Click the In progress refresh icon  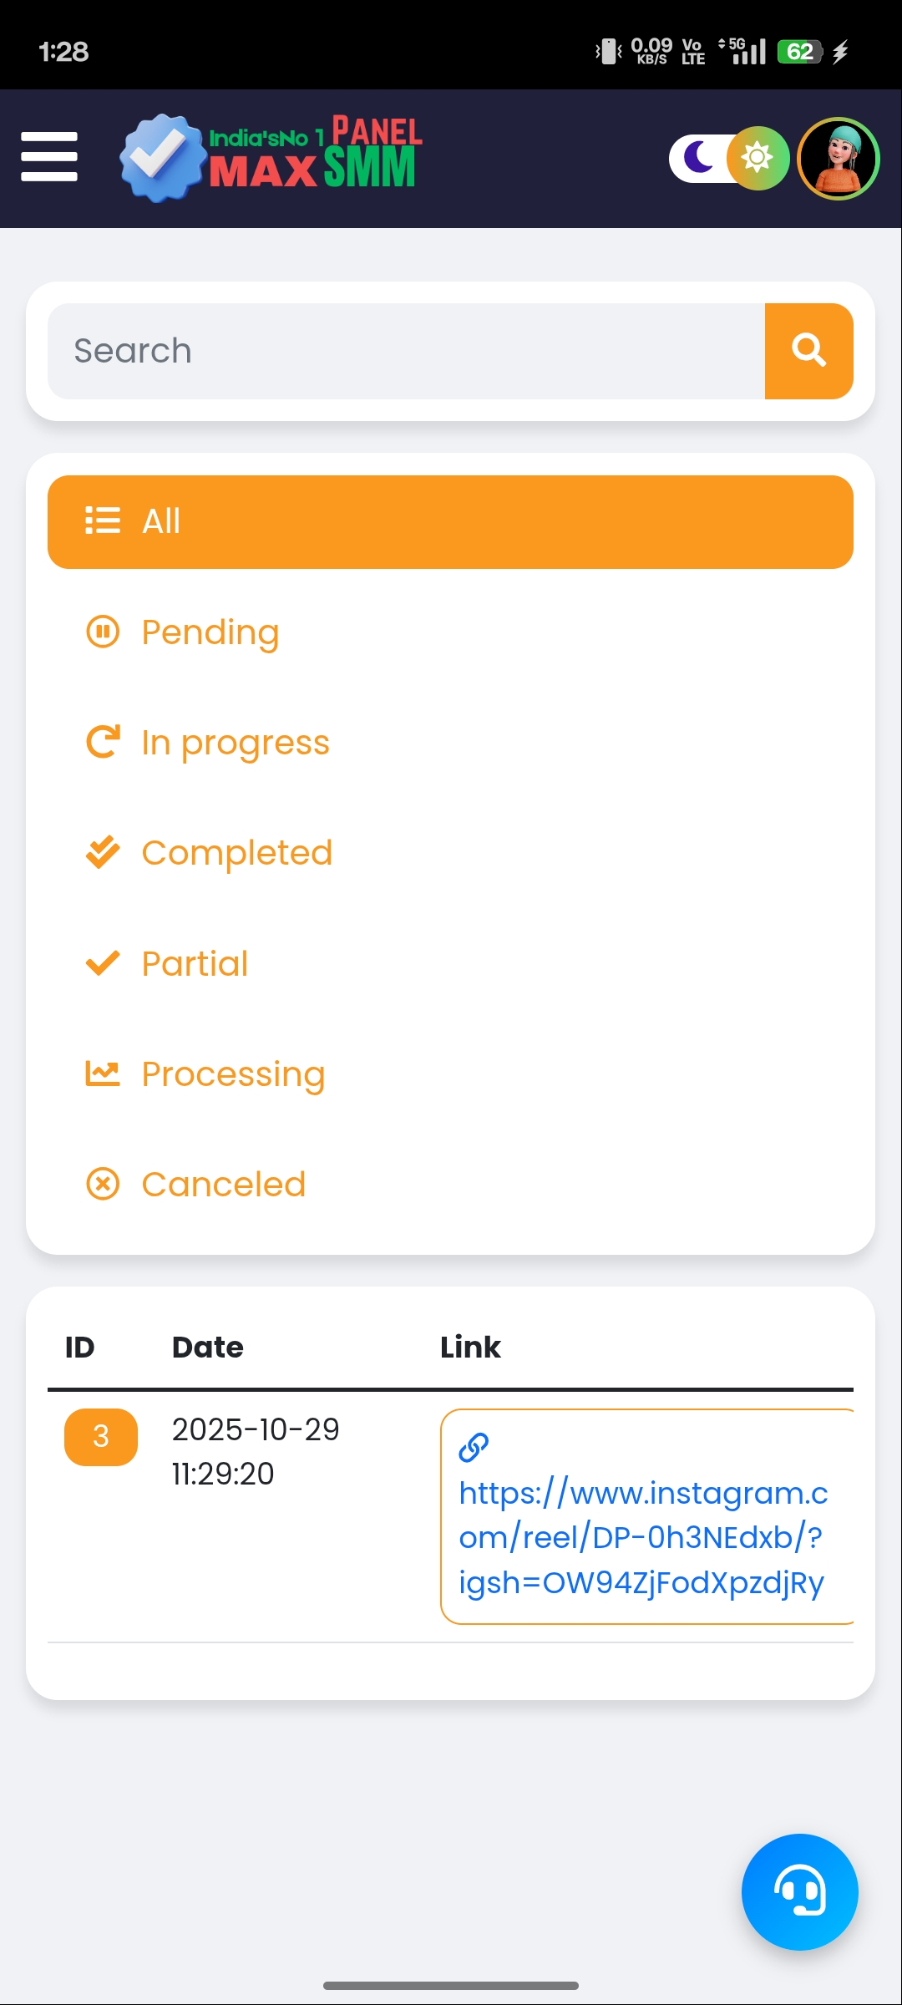[x=102, y=743]
